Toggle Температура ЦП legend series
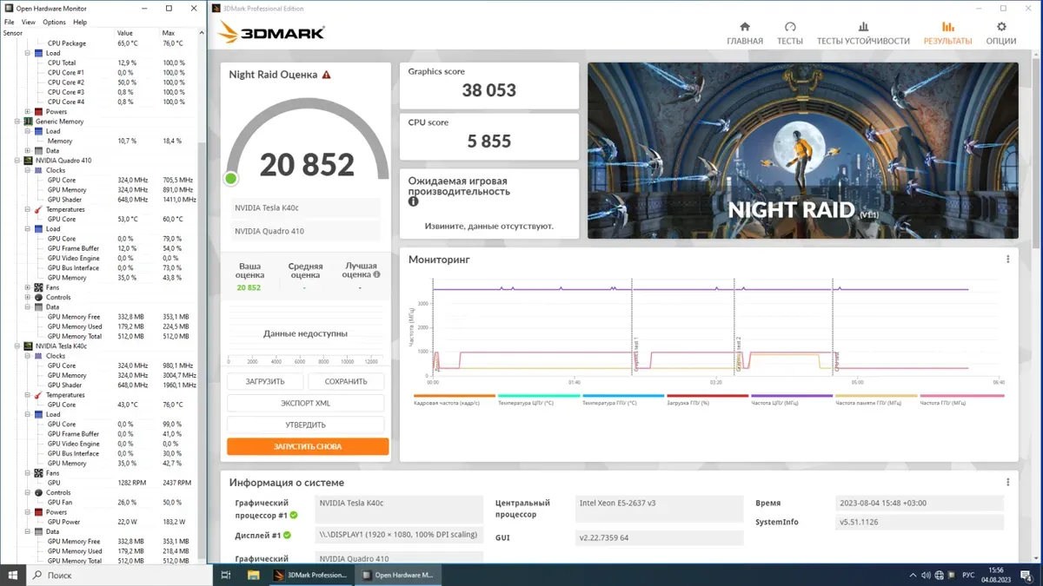This screenshot has height=586, width=1043. 538,403
